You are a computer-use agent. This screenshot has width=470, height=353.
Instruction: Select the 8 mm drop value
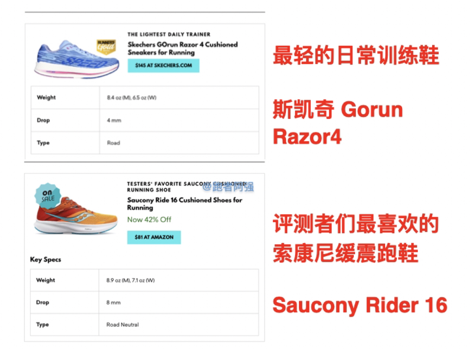[x=113, y=302]
